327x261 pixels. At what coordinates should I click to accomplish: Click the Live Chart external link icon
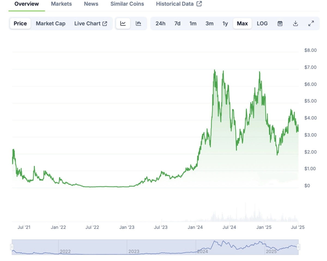click(x=105, y=23)
